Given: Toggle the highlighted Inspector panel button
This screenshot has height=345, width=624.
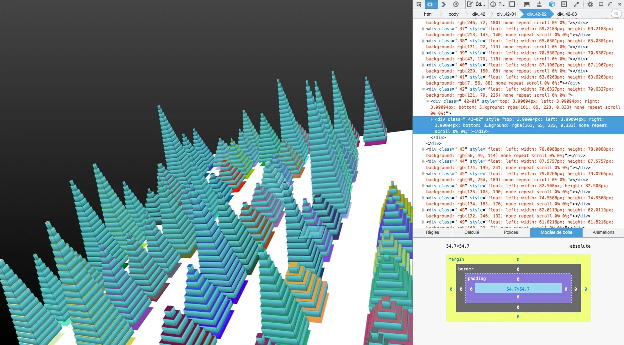Looking at the screenshot, I should point(430,4).
